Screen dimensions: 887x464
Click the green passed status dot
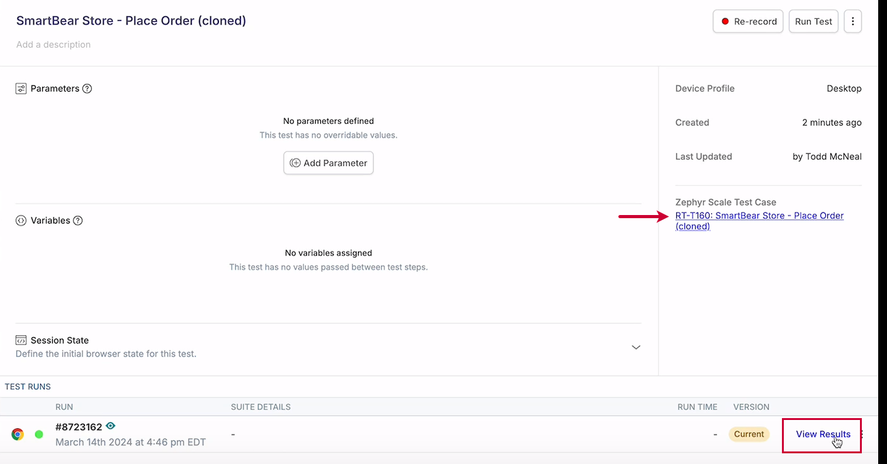point(39,434)
